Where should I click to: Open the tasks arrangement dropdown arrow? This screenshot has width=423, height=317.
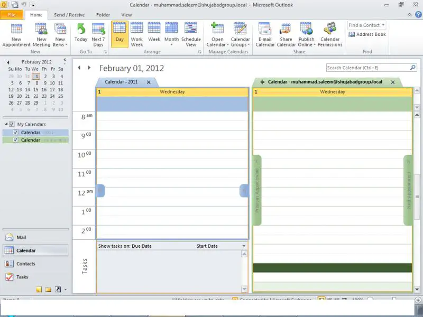(x=244, y=246)
